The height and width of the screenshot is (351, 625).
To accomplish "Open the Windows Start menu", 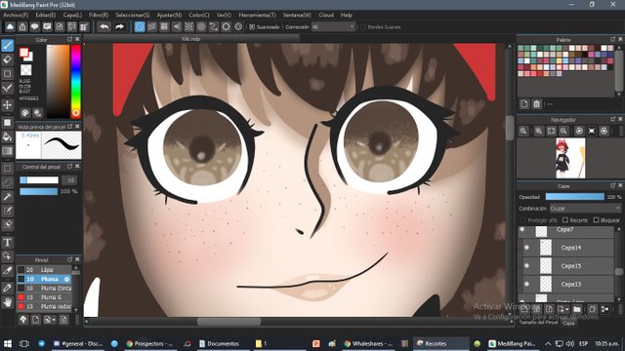I will [7, 344].
